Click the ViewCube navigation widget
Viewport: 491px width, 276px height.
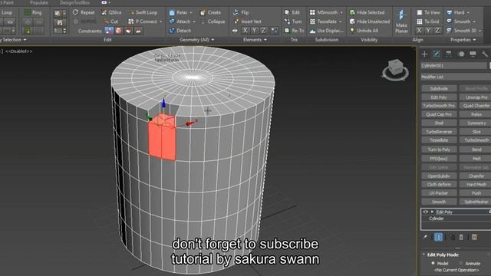point(395,70)
